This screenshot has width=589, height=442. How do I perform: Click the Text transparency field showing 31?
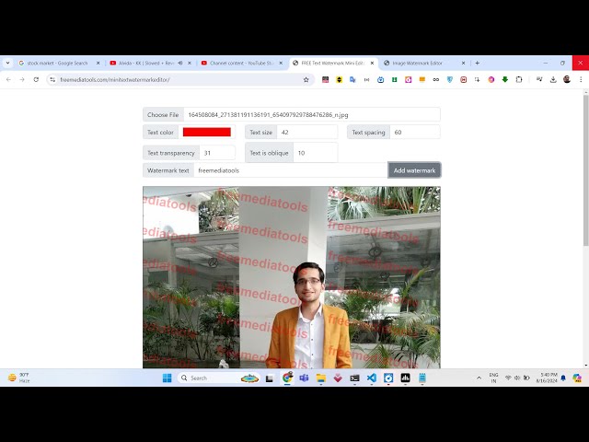coord(219,153)
